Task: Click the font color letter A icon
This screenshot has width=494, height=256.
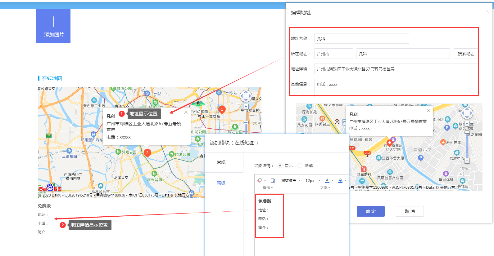Action: 327,180
